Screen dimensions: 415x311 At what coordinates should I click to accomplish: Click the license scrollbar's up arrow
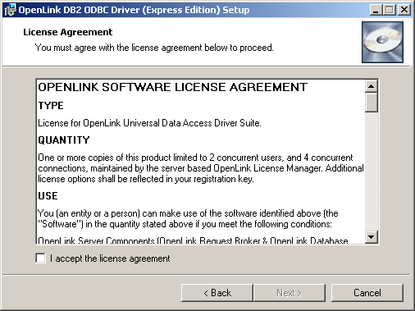click(372, 86)
